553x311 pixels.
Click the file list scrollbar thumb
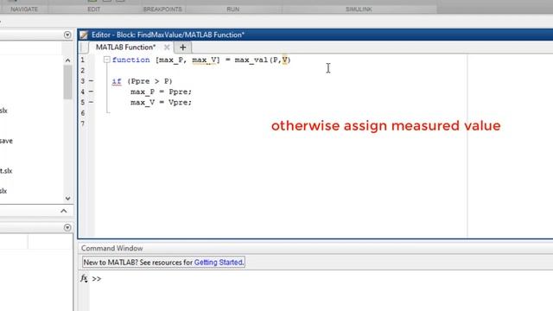pyautogui.click(x=67, y=82)
